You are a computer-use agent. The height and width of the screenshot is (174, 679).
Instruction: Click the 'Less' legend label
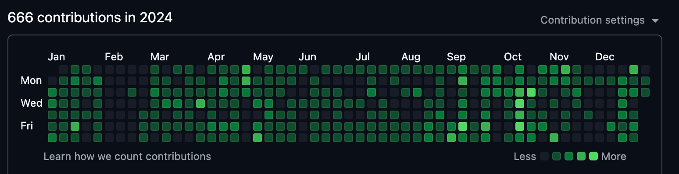(525, 157)
